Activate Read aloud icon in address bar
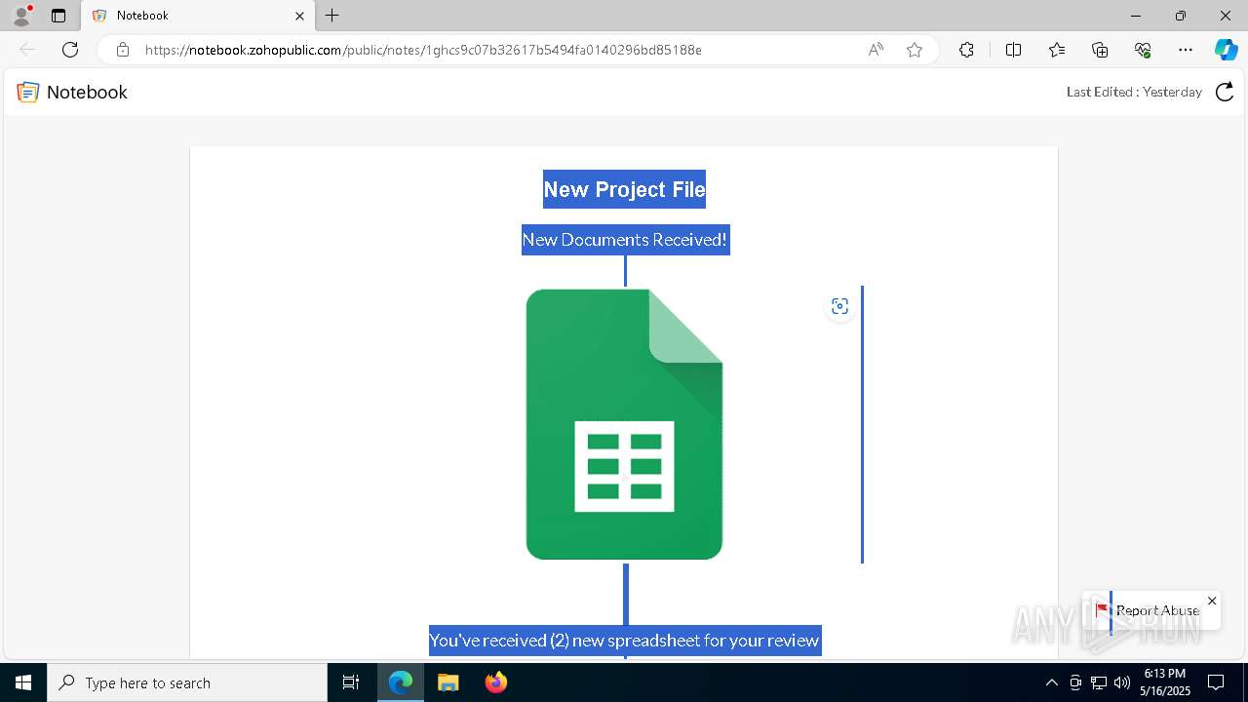1248x702 pixels. [876, 50]
